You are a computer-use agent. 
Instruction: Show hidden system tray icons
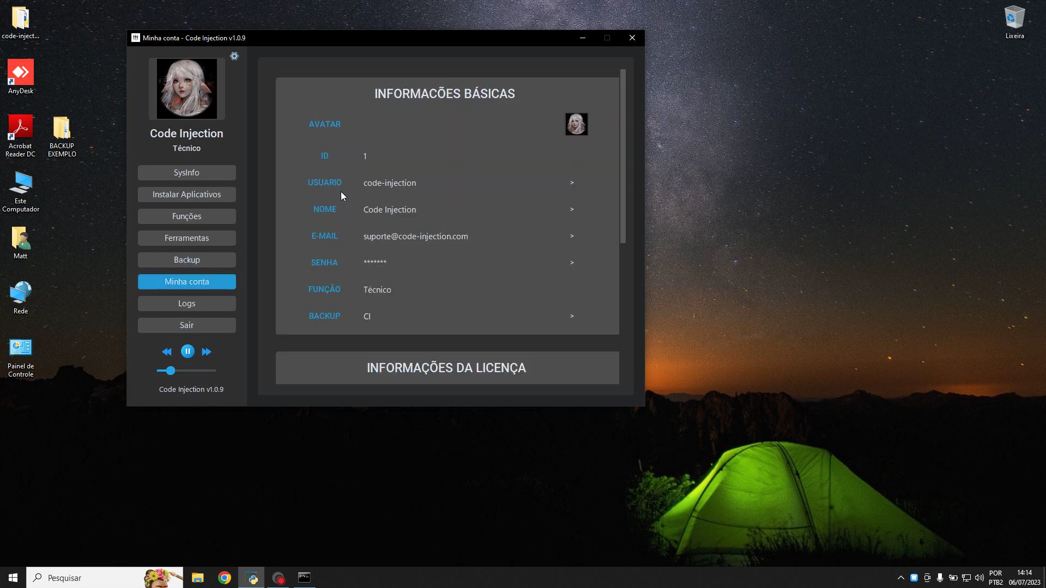(x=900, y=578)
